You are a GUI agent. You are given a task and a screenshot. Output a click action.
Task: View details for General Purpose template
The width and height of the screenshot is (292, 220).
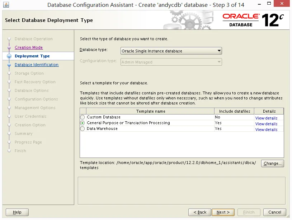266,124
